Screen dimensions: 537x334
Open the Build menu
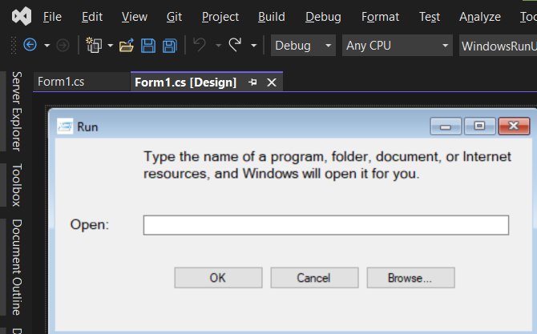tap(271, 17)
